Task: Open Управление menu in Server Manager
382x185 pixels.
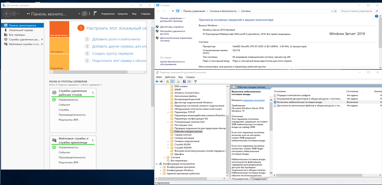Action: [108, 14]
